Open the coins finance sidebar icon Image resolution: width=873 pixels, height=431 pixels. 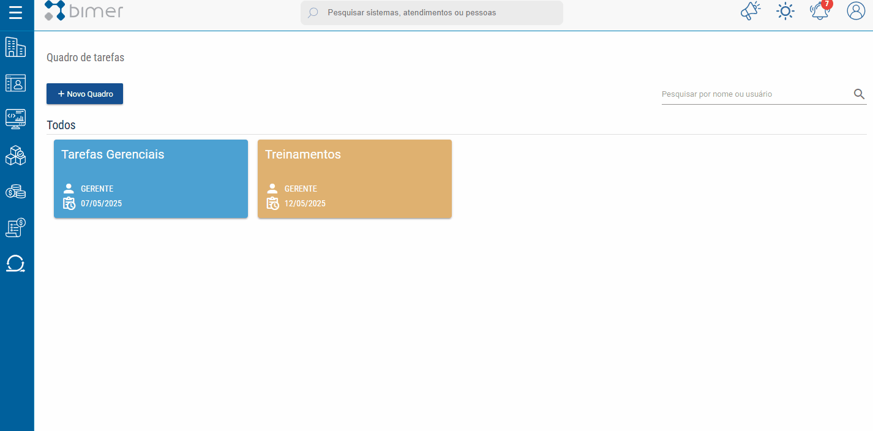[x=16, y=192]
